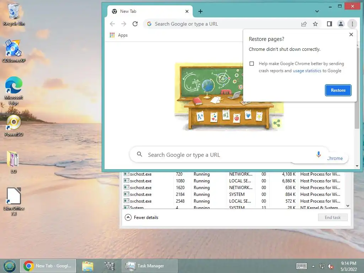Click the 6,860 K memory cell

(289, 181)
